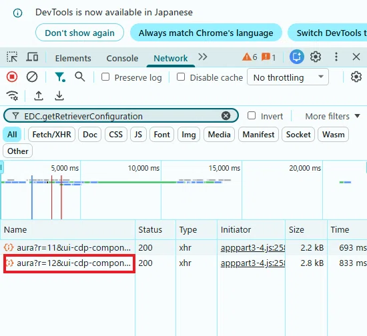The height and width of the screenshot is (336, 367).
Task: Select the aura?r=11 request row
Action: [183, 247]
